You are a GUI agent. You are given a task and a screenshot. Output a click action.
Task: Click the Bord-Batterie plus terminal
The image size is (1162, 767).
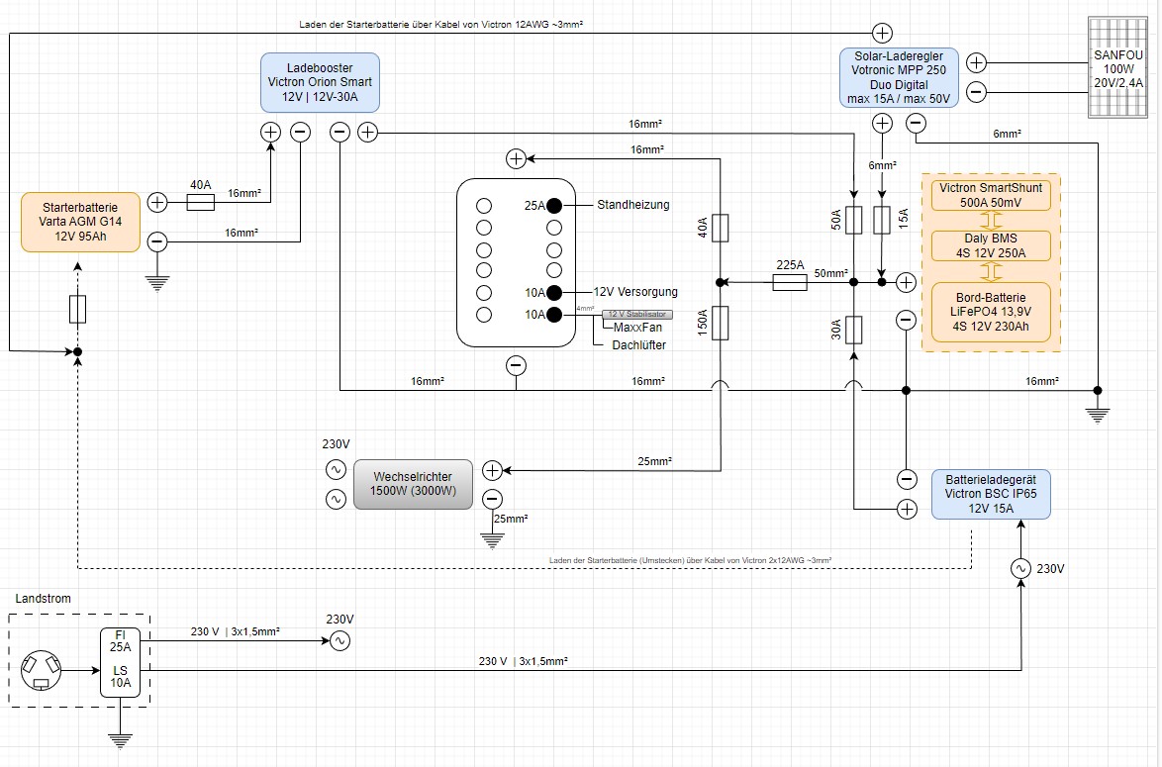tap(906, 282)
